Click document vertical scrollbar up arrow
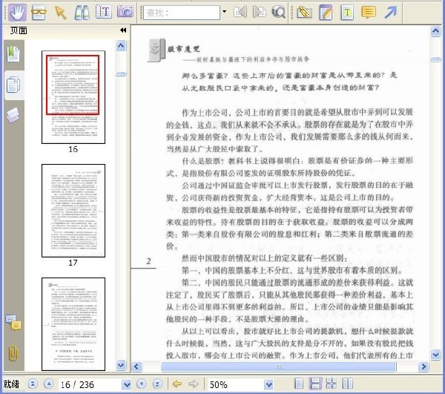Image resolution: width=445 pixels, height=394 pixels. [435, 31]
